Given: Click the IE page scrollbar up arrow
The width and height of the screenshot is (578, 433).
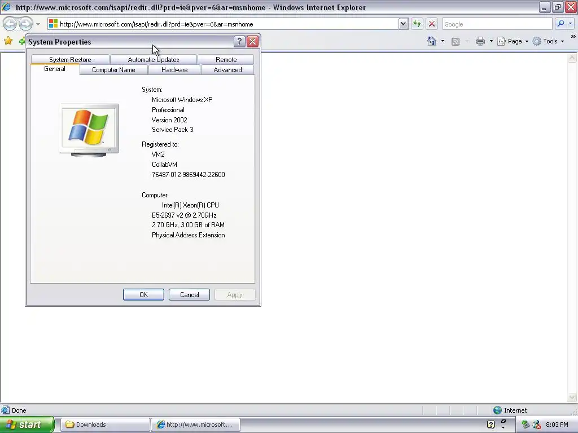Looking at the screenshot, I should (572, 58).
